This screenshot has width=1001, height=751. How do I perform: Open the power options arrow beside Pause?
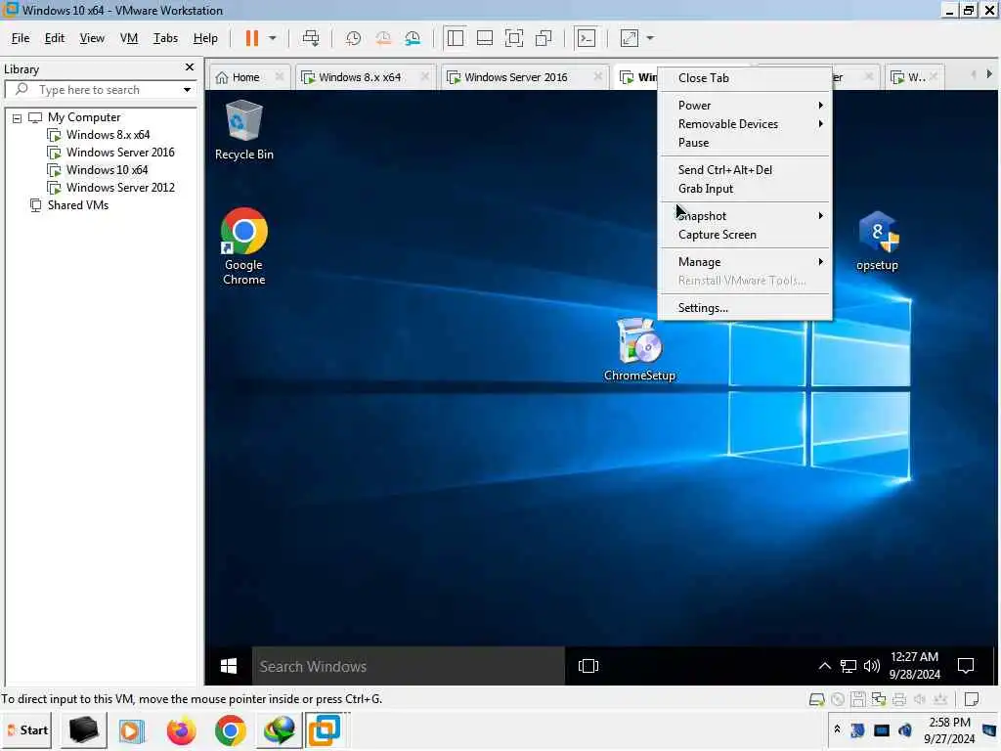273,38
